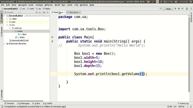The image size is (193, 108).
Task: Toggle the 4: Run tool window
Action: point(36,103)
